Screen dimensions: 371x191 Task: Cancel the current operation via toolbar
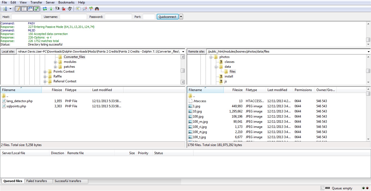pos(57,9)
